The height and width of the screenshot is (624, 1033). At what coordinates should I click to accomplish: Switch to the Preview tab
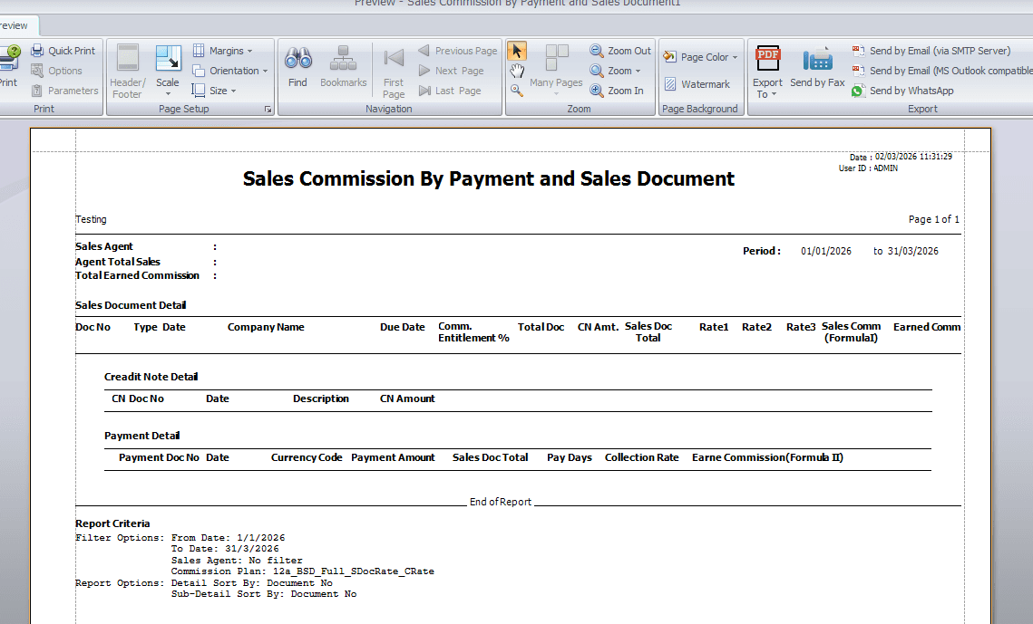(15, 25)
